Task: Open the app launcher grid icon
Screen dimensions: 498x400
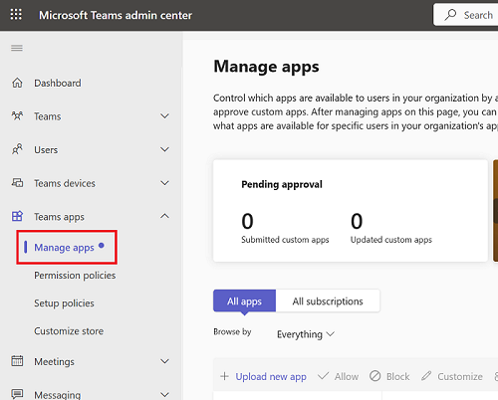Action: tap(16, 15)
